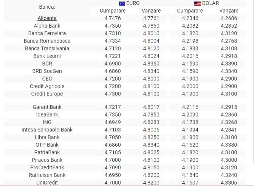Select the GarantiBank entry

pyautogui.click(x=47, y=107)
